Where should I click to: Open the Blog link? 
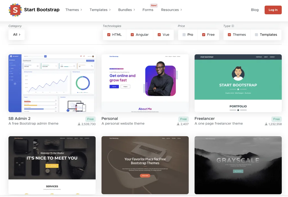255,10
